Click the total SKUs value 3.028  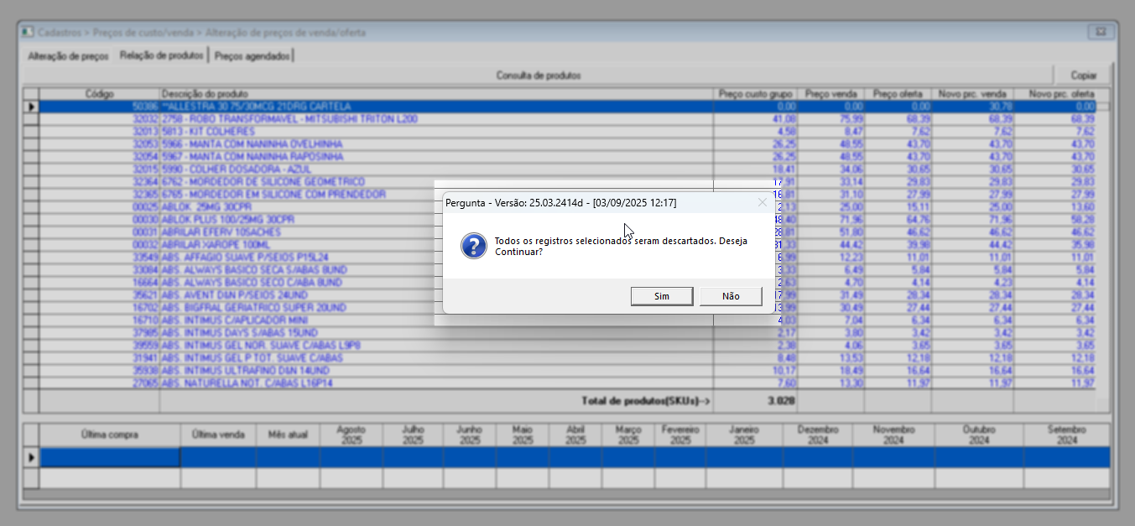[x=780, y=401]
